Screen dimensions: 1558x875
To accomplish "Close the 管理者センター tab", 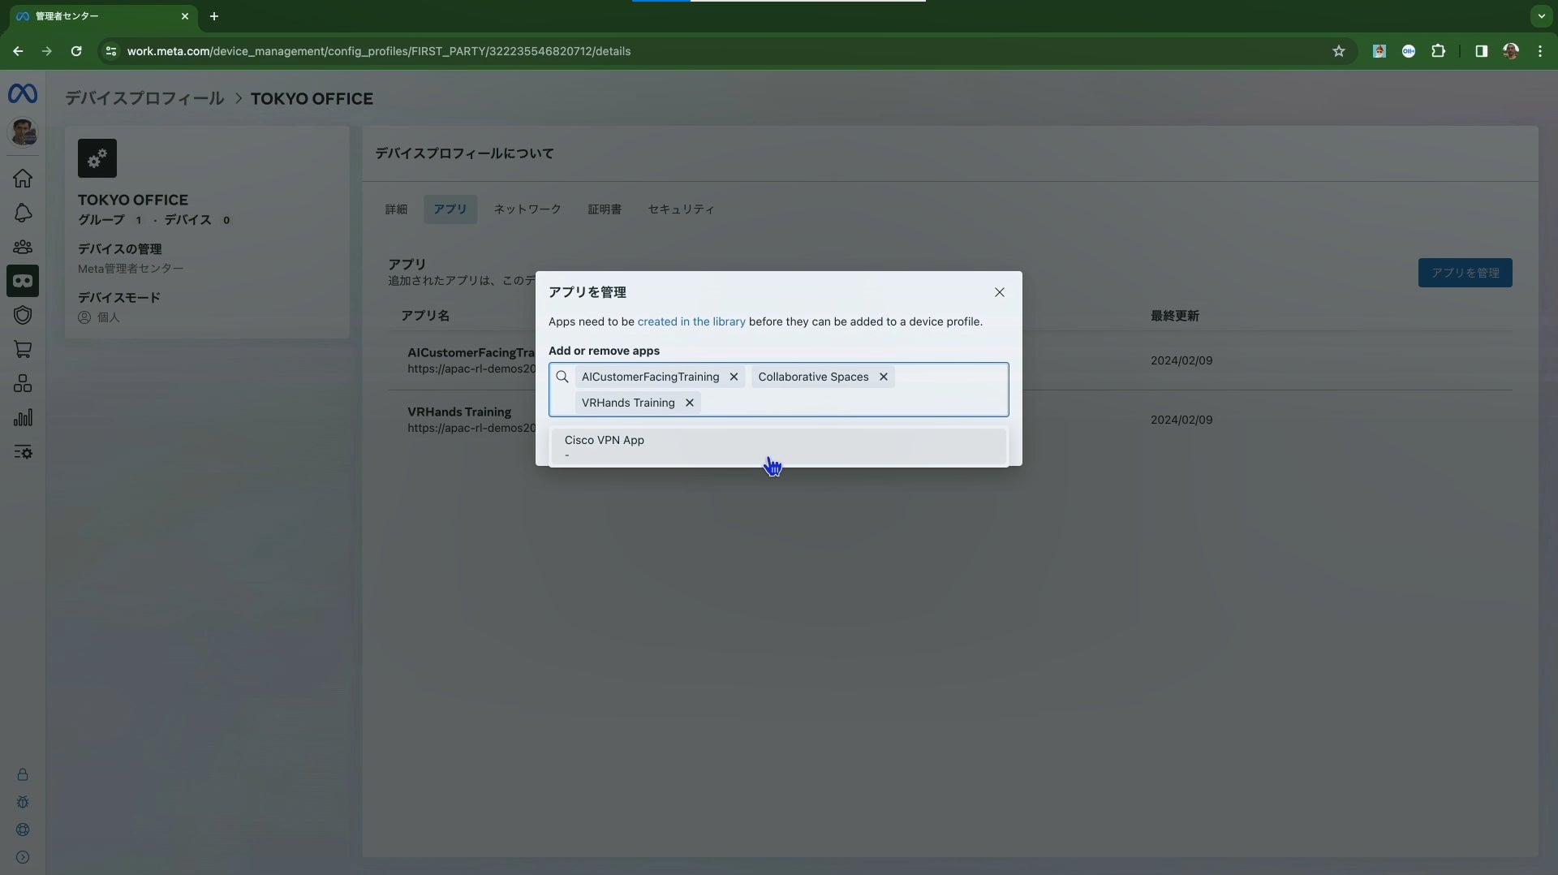I will (185, 16).
